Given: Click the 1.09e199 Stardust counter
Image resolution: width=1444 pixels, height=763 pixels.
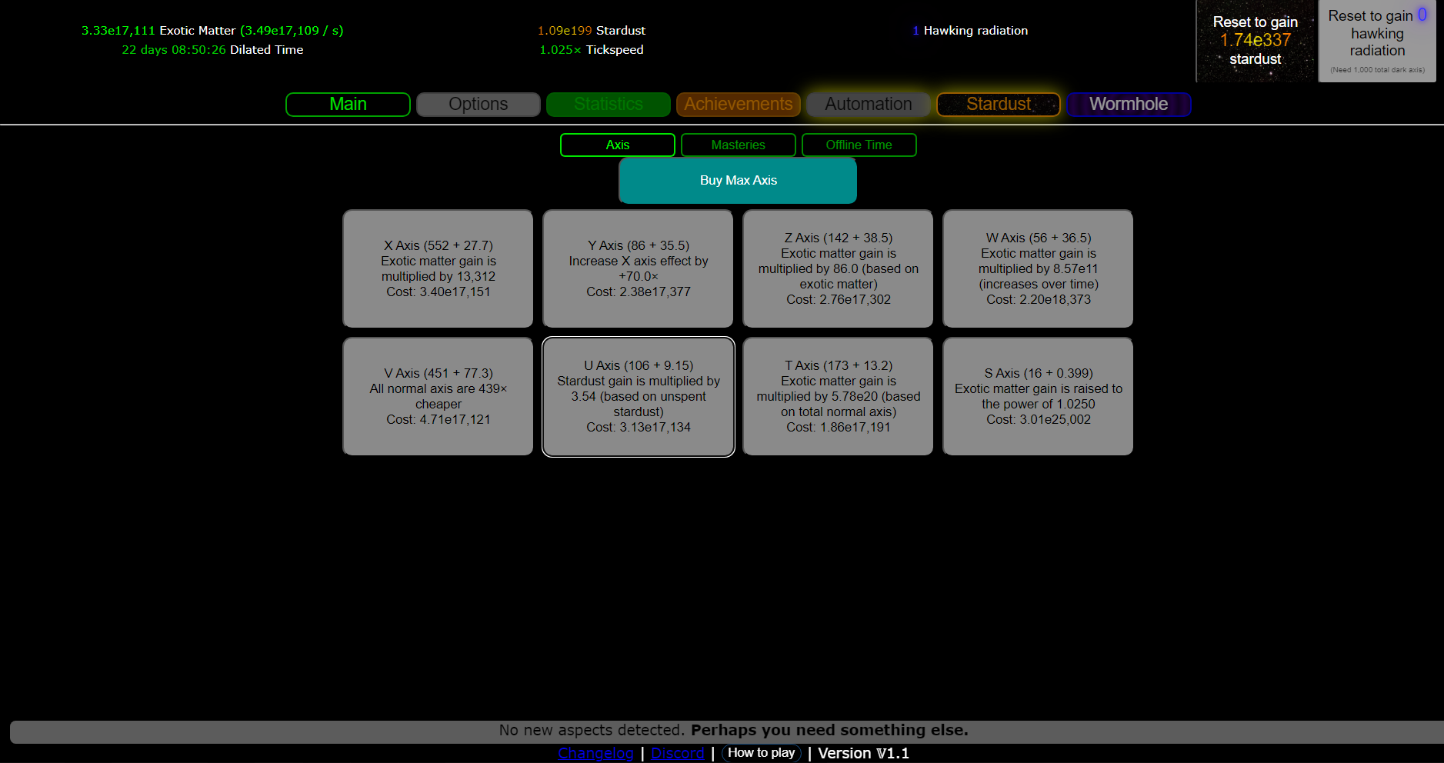Looking at the screenshot, I should [x=591, y=31].
